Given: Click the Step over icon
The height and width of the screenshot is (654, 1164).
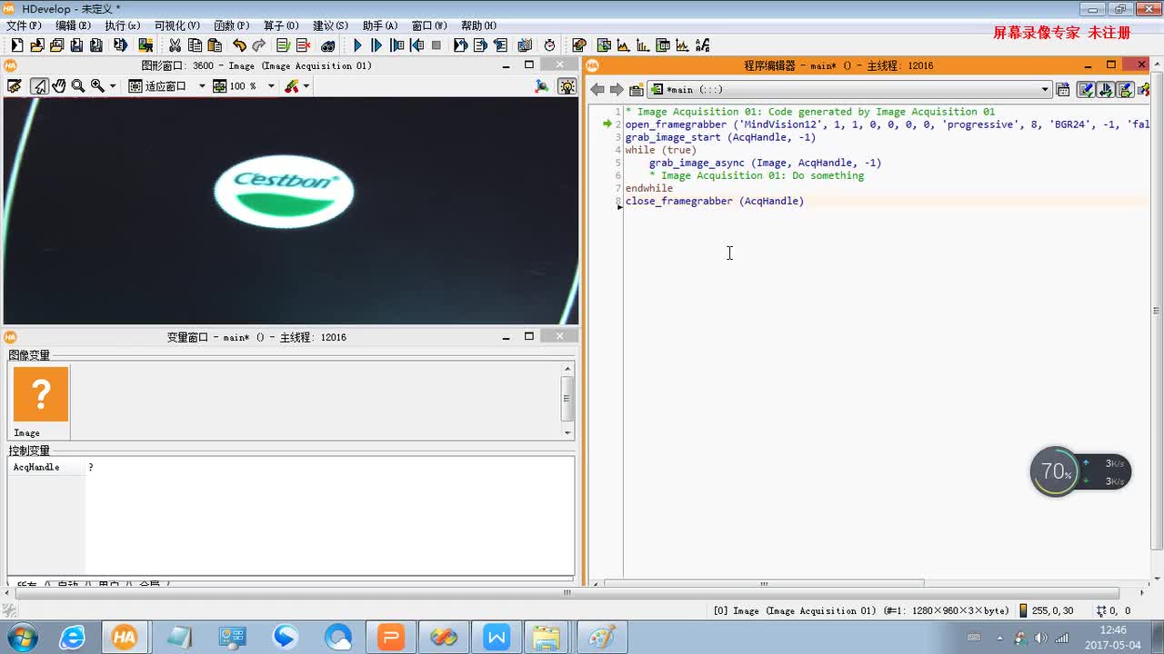Looking at the screenshot, I should coord(396,45).
